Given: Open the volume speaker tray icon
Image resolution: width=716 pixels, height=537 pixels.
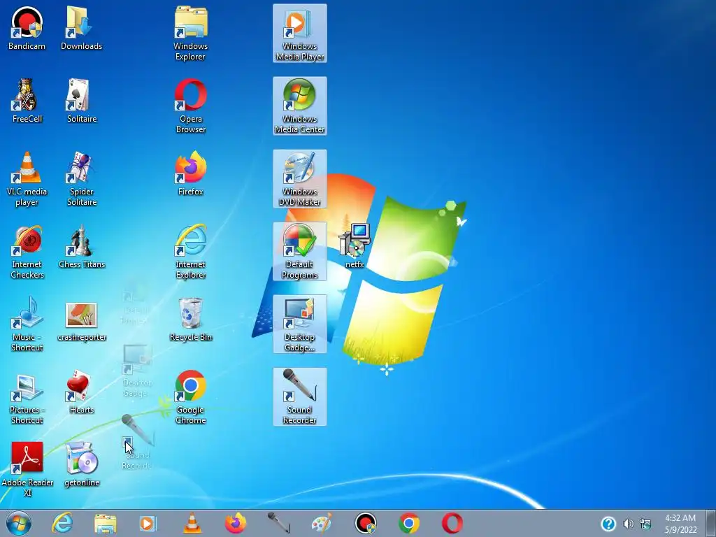Looking at the screenshot, I should 629,524.
